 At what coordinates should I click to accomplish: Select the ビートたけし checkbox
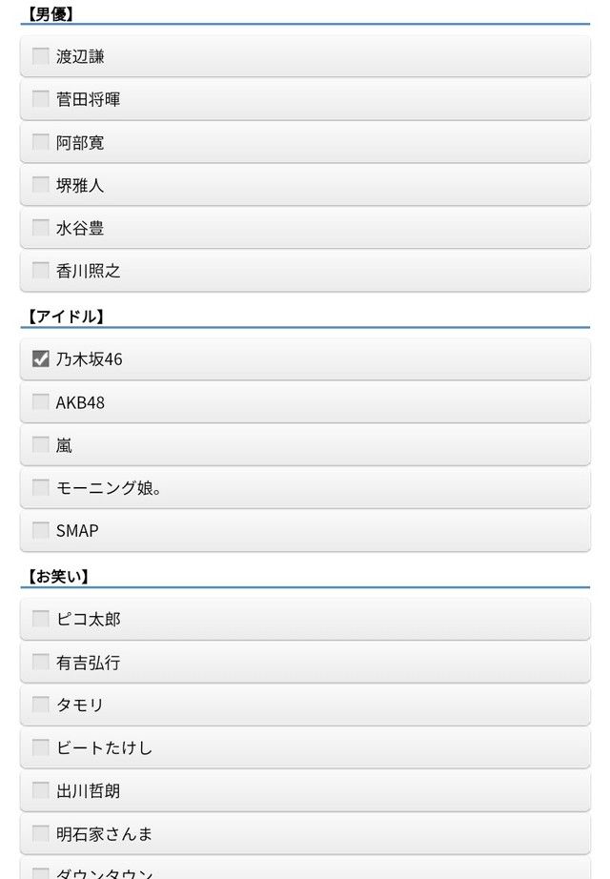[40, 747]
